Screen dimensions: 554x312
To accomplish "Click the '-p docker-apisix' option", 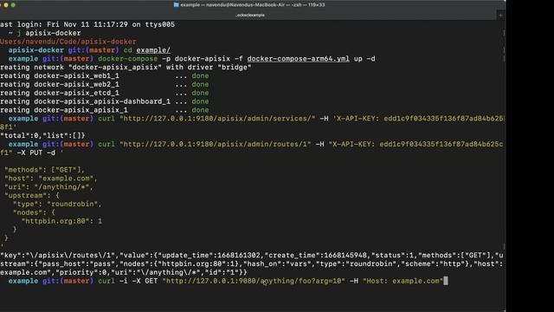I will [x=196, y=59].
